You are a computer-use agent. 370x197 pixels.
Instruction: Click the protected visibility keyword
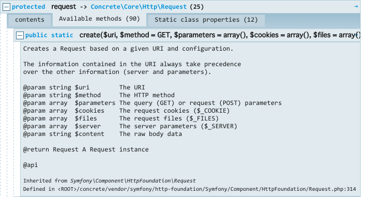tap(28, 7)
